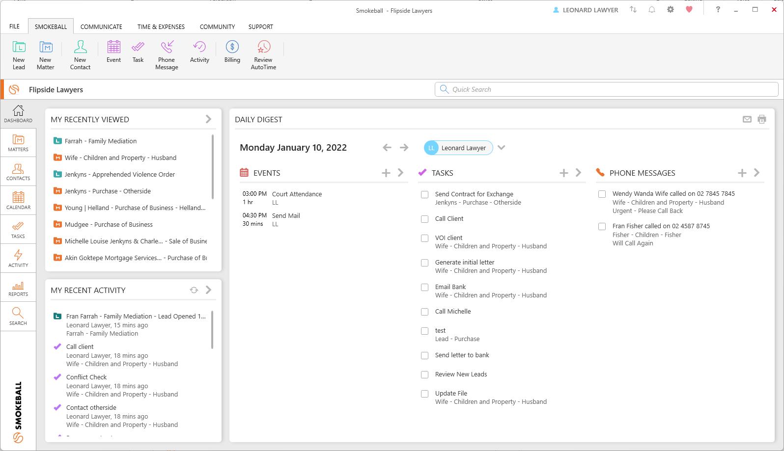Open Calendar in the sidebar
This screenshot has height=451, width=784.
18,201
